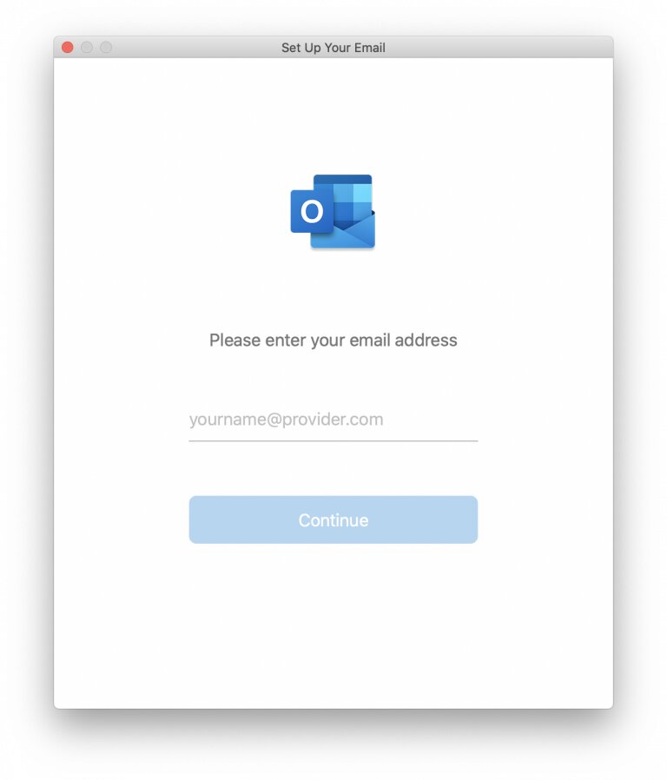Select the word Continue on the blue button

tap(333, 520)
